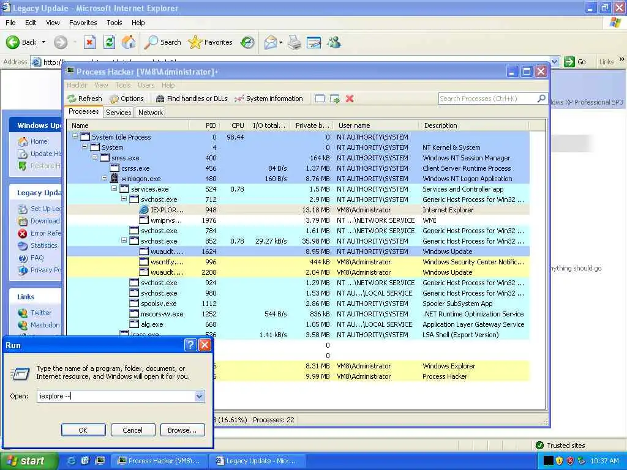Open the Hacker menu in Process Hacker
This screenshot has height=470, width=627.
click(77, 85)
